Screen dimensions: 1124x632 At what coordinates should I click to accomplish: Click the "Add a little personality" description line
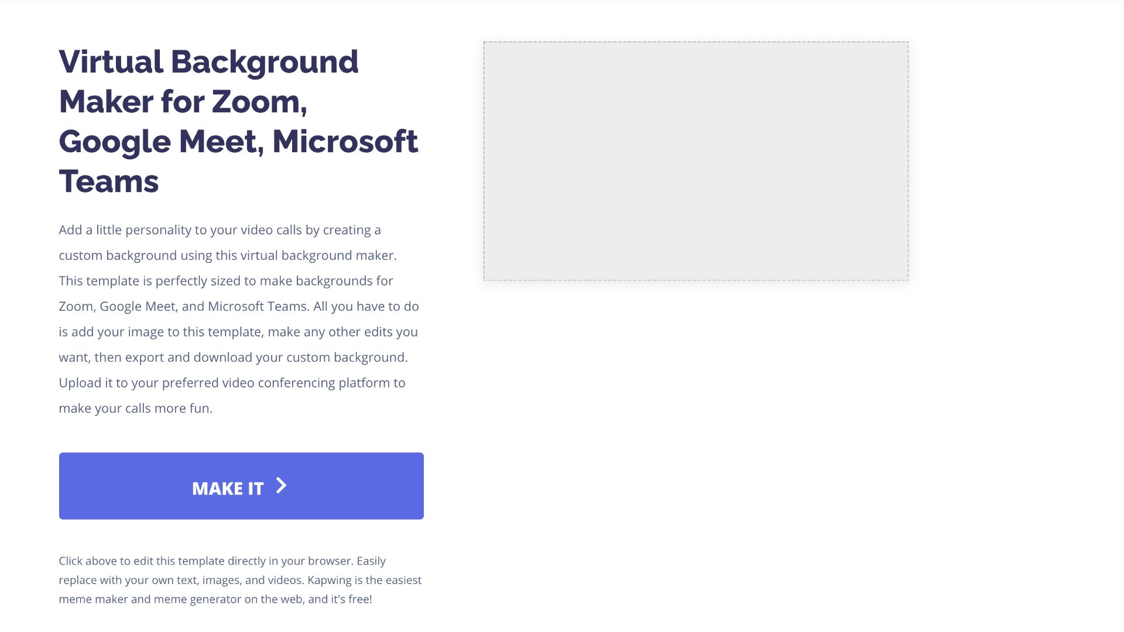(x=220, y=230)
